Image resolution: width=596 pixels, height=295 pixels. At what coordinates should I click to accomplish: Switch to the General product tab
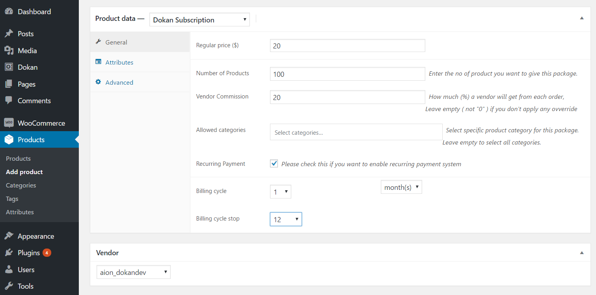140,42
